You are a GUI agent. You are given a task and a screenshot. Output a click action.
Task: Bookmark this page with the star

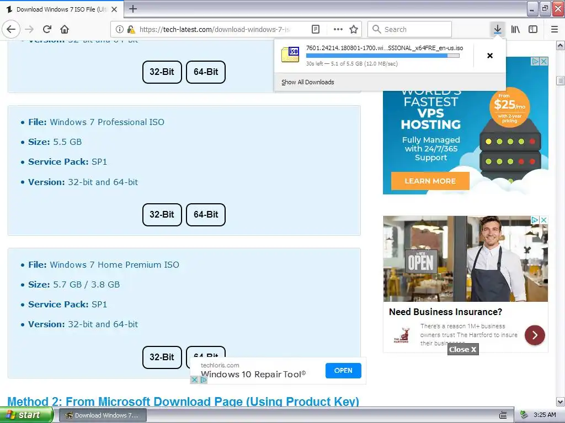click(x=354, y=30)
